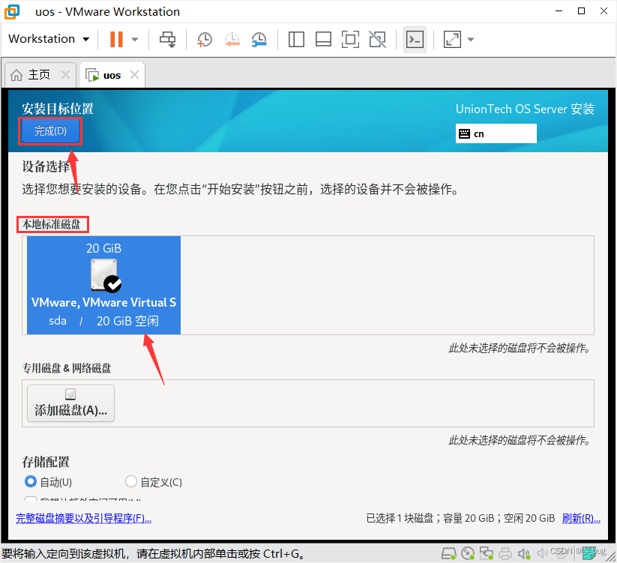
Task: Open the snapshot manager icon
Action: (x=259, y=39)
